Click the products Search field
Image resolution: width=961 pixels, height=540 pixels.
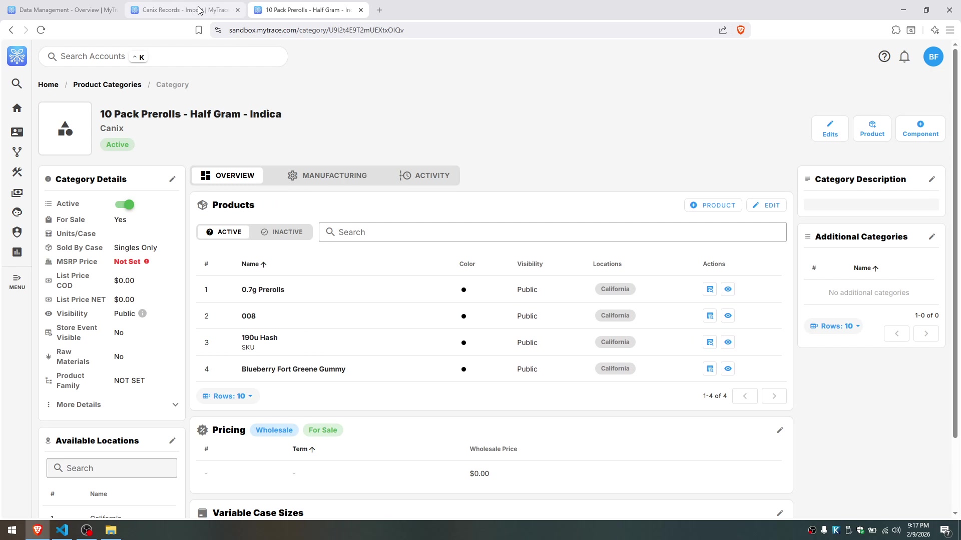553,232
